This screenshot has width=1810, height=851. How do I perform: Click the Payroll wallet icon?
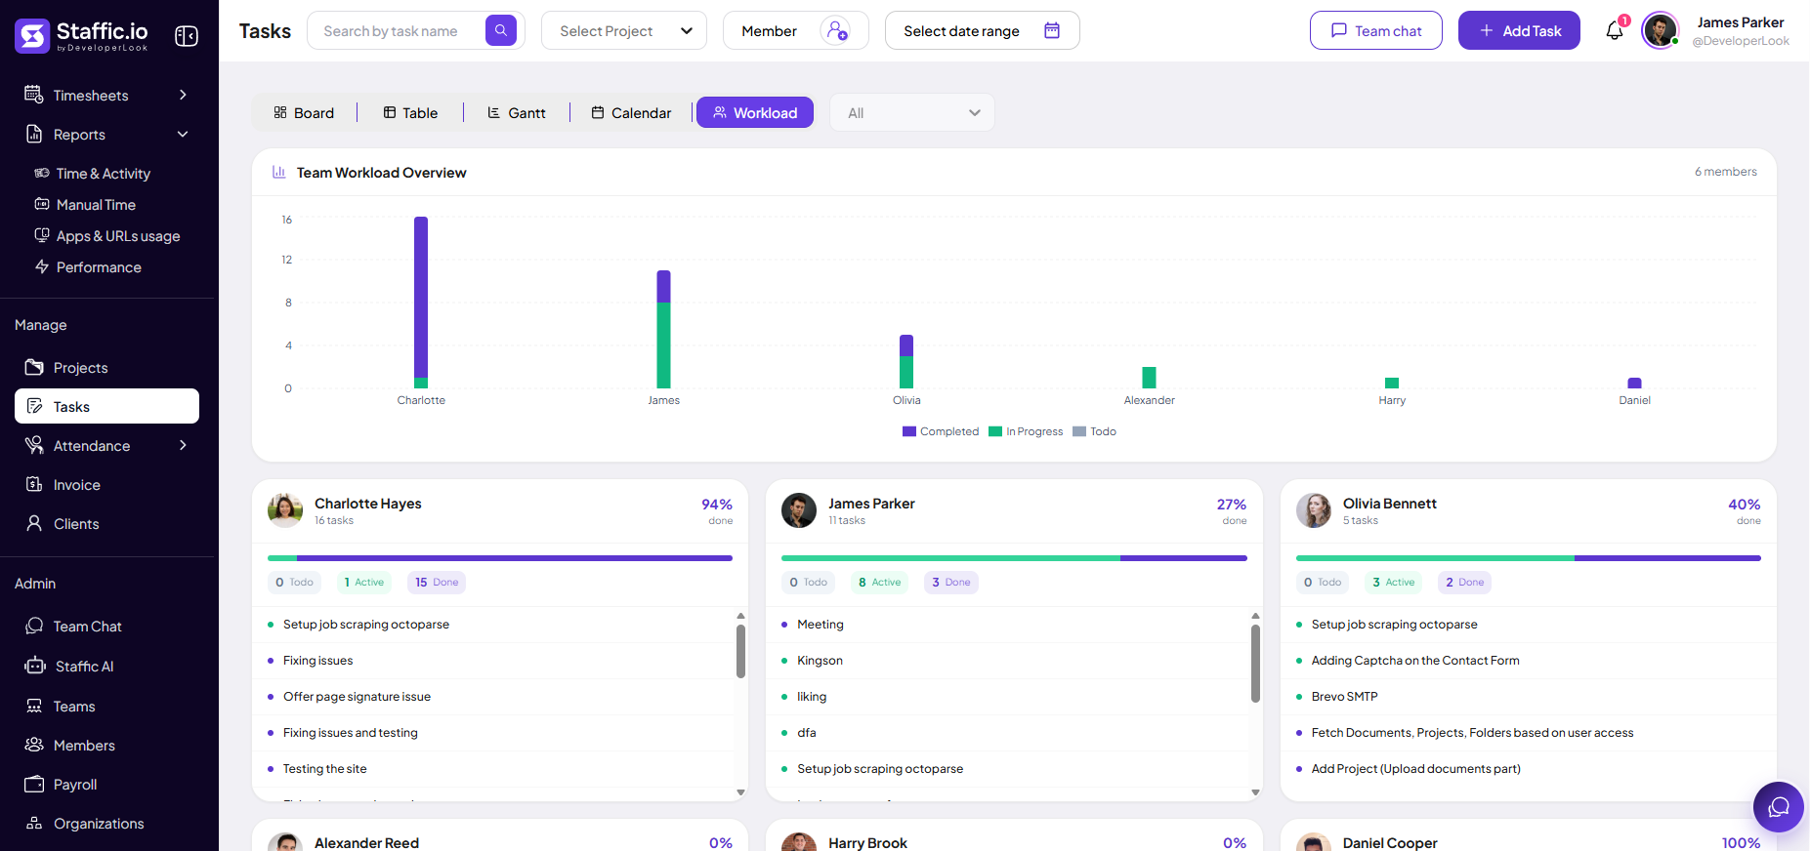[34, 784]
